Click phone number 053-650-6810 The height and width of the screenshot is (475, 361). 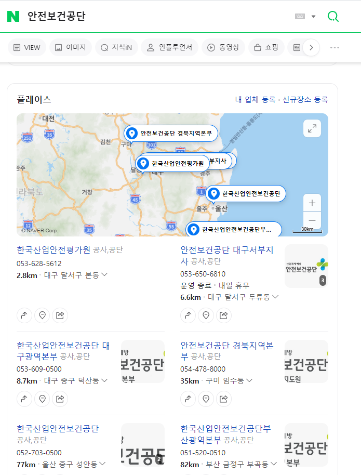point(203,274)
